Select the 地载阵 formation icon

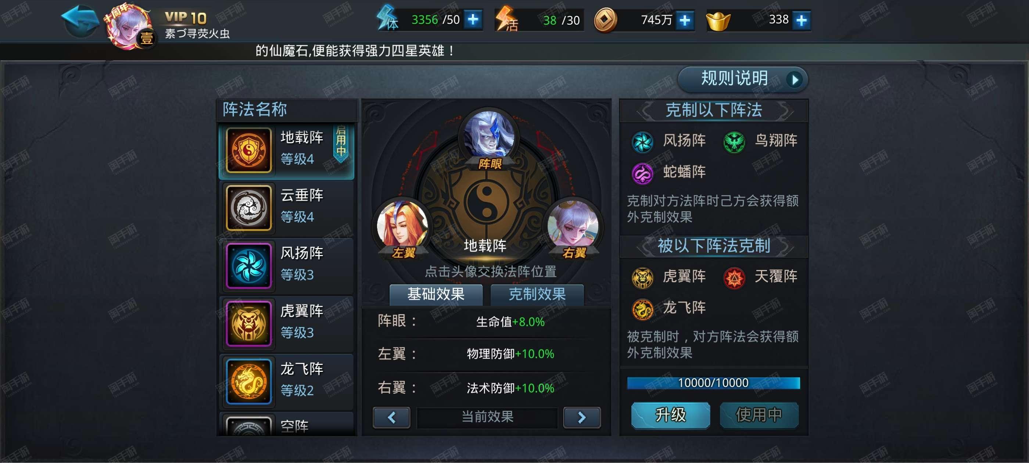click(x=249, y=150)
